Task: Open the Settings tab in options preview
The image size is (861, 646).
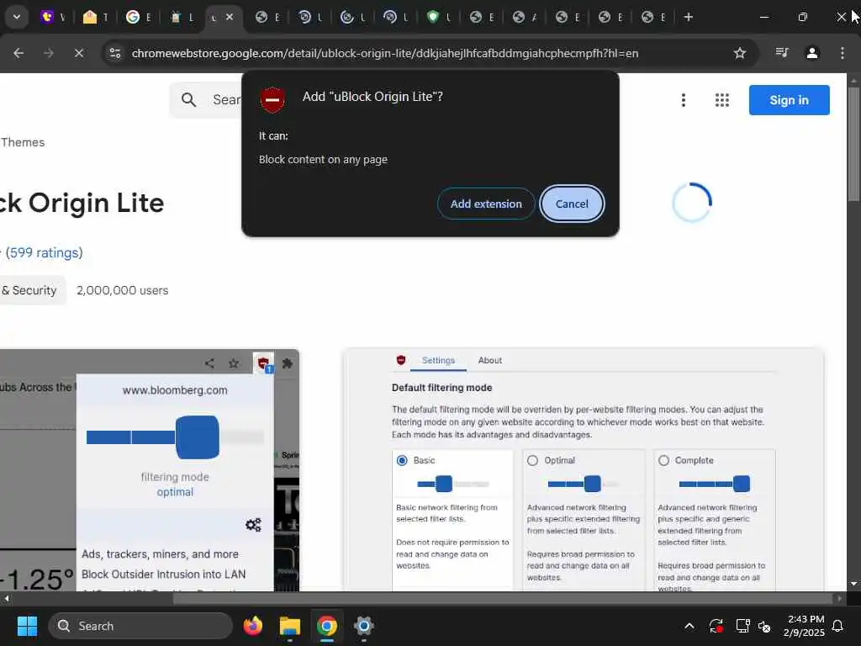Action: 438,360
